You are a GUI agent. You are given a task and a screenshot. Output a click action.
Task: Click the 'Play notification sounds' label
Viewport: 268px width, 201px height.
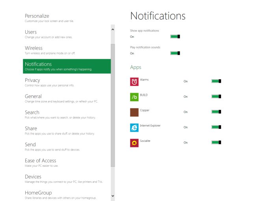[x=145, y=47]
